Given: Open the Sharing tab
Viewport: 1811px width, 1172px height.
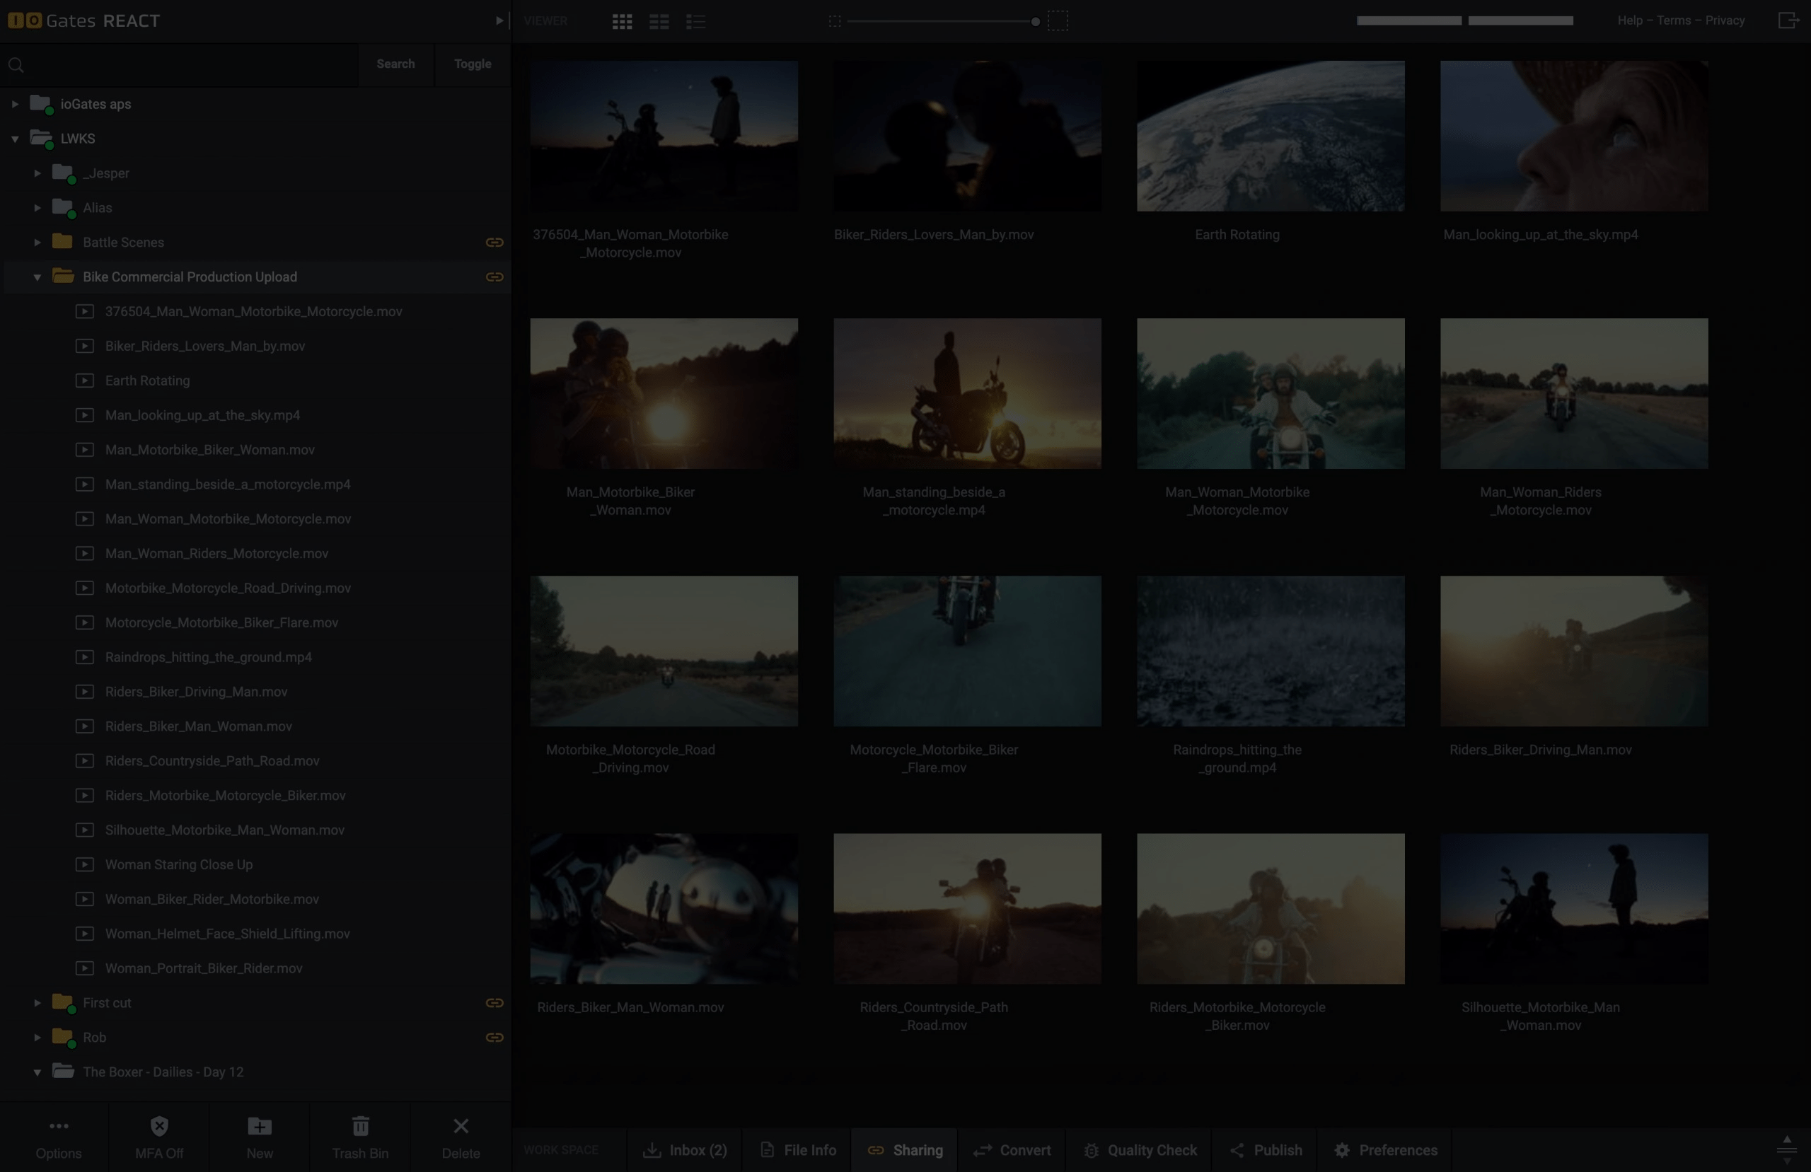Looking at the screenshot, I should pyautogui.click(x=905, y=1150).
